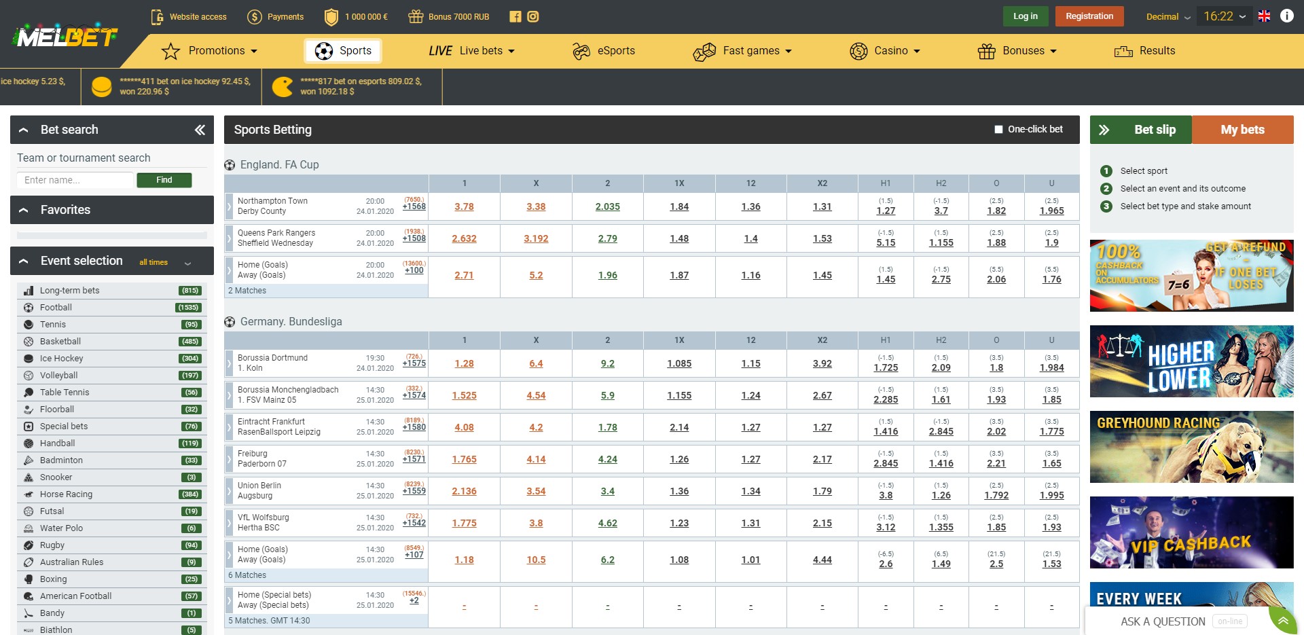Open the England. FA Cup league link
1304x635 pixels.
pos(279,165)
